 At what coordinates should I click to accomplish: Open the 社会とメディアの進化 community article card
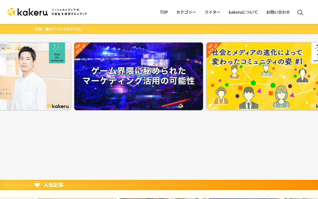click(x=262, y=76)
